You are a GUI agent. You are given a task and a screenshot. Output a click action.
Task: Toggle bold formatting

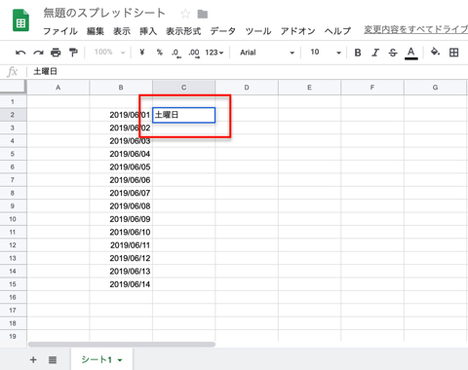(x=358, y=53)
